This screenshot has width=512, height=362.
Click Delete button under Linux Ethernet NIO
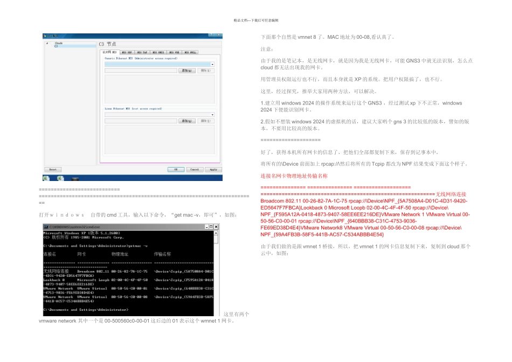[x=206, y=121]
